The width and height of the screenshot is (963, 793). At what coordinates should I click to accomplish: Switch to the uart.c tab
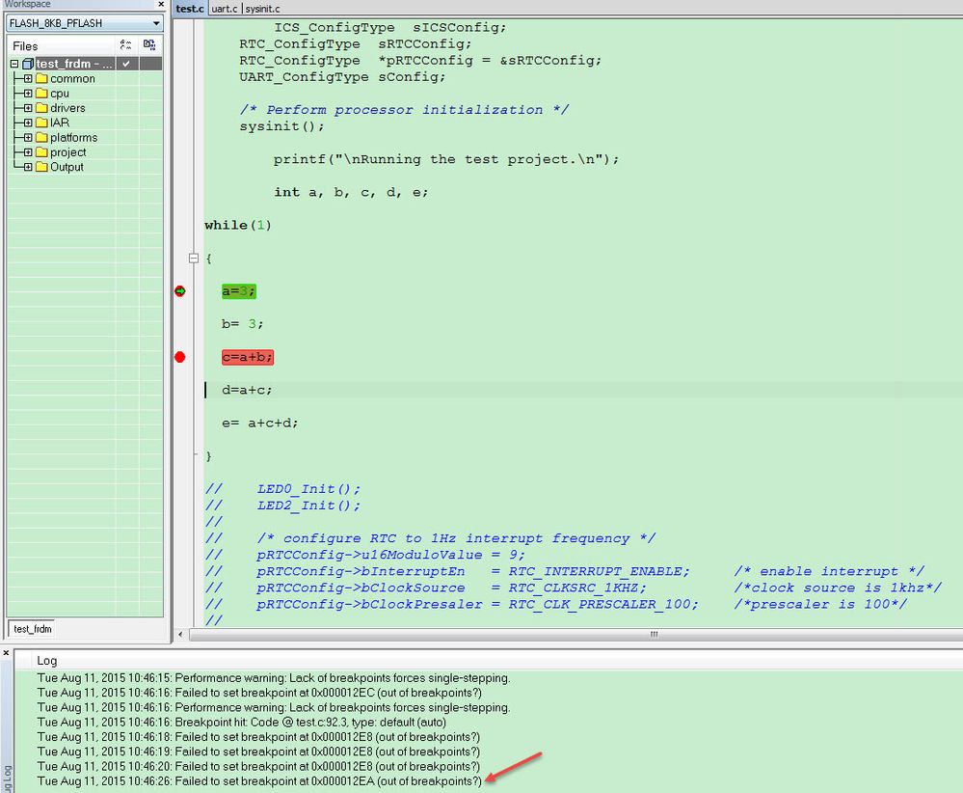coord(225,9)
